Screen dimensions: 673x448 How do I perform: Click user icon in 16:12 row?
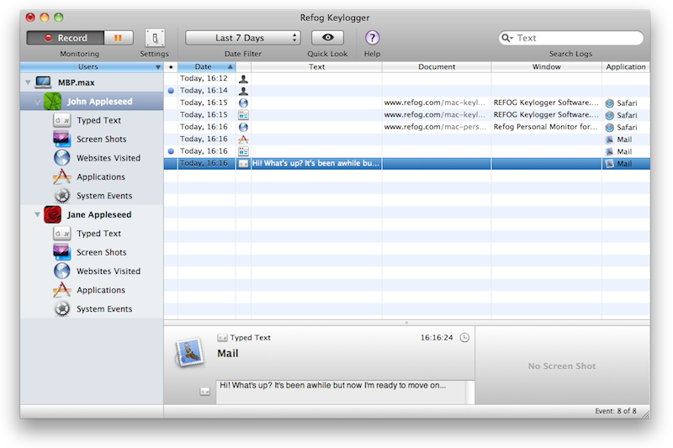point(243,79)
